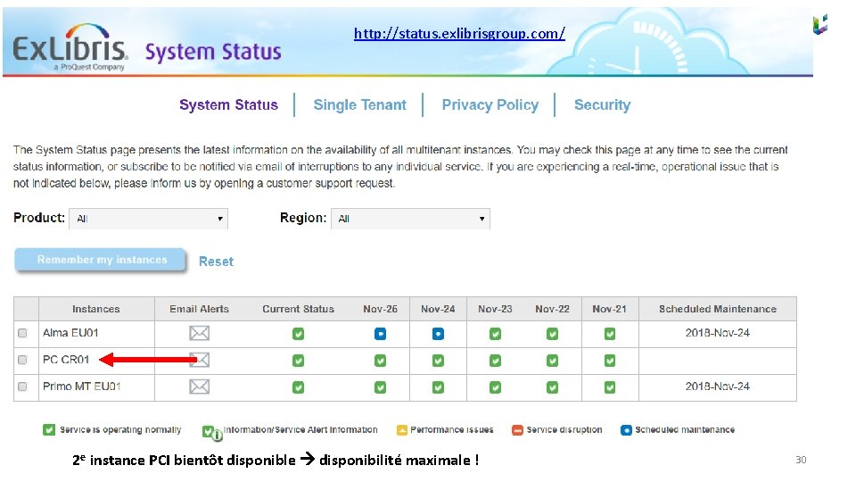856x482 pixels.
Task: Click the Nov-21 column header
Action: pyautogui.click(x=610, y=310)
